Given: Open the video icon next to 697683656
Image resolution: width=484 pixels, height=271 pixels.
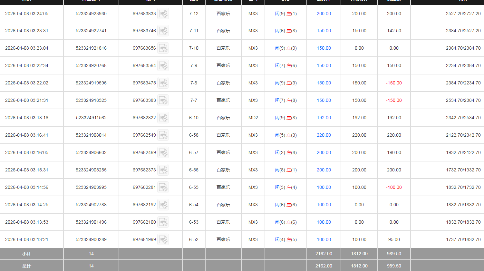Looking at the screenshot, I should tap(163, 48).
